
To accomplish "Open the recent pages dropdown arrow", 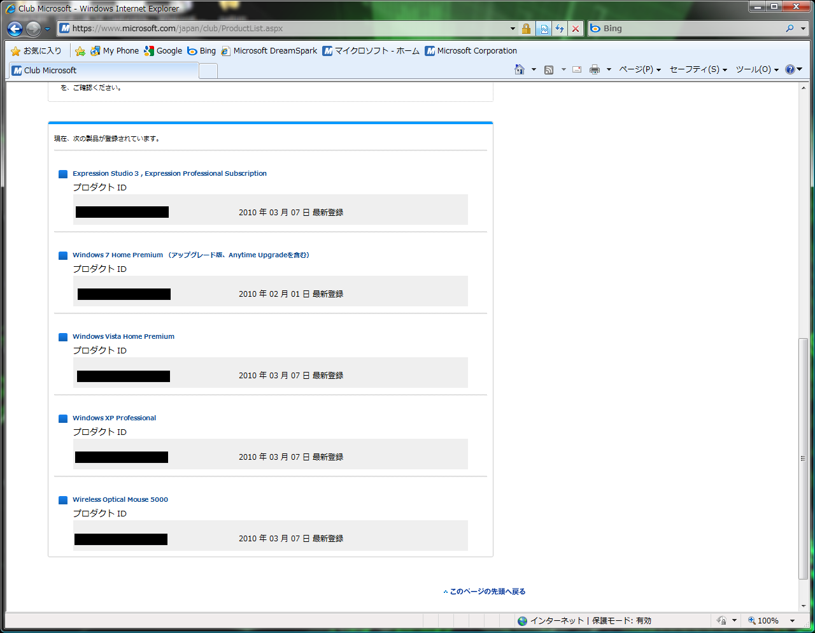I will point(47,29).
